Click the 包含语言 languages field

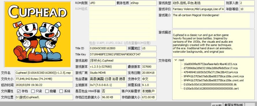point(108,79)
